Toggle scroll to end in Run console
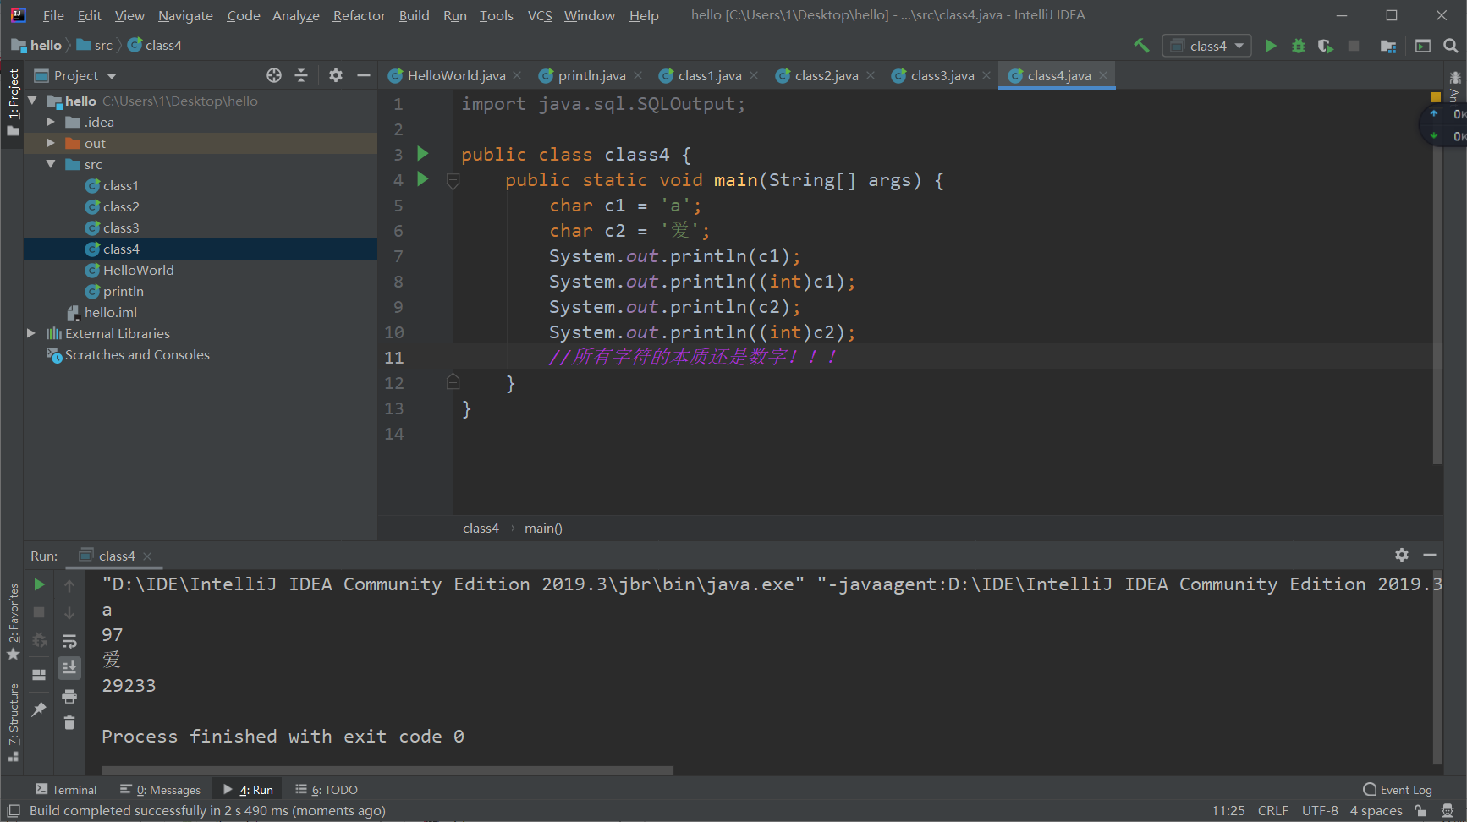 point(69,668)
